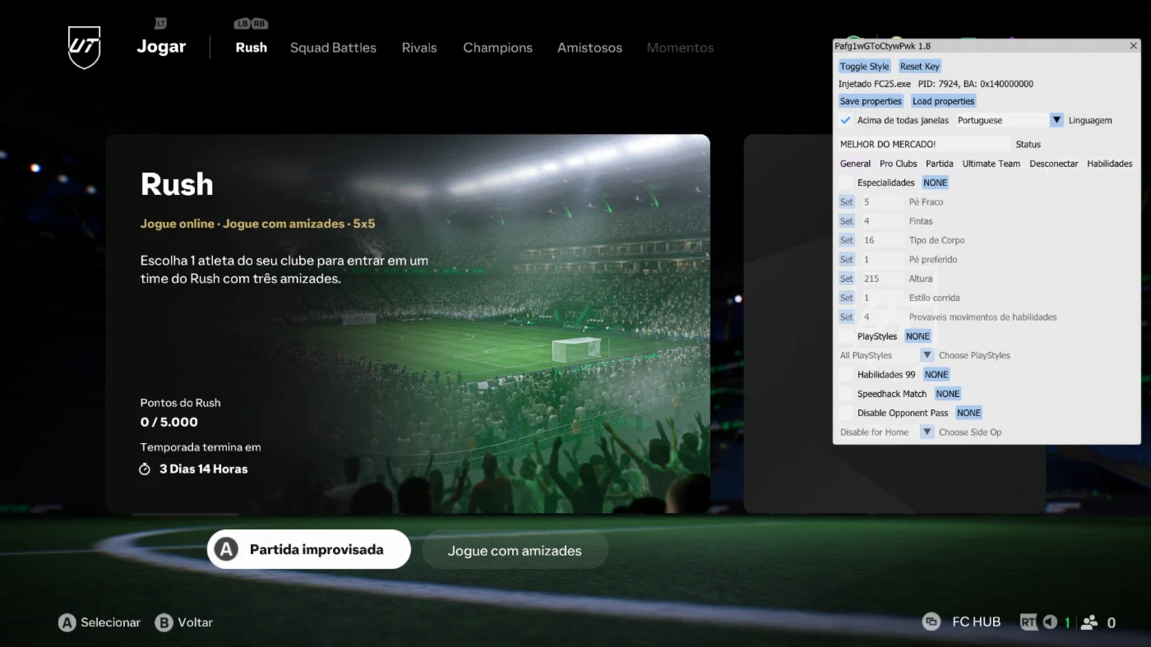Enable the Especialidades checkbox

[x=845, y=183]
